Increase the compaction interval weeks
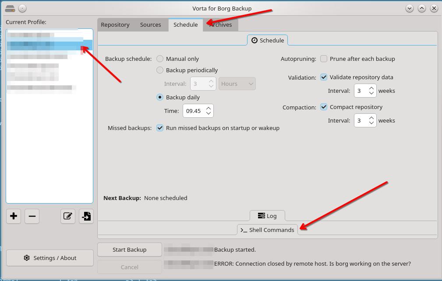The image size is (442, 281). click(x=371, y=118)
